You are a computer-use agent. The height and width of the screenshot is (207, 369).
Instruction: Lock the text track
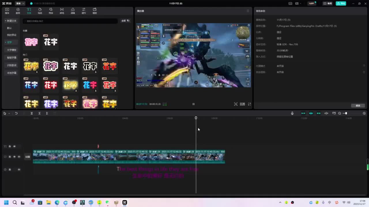pos(10,146)
